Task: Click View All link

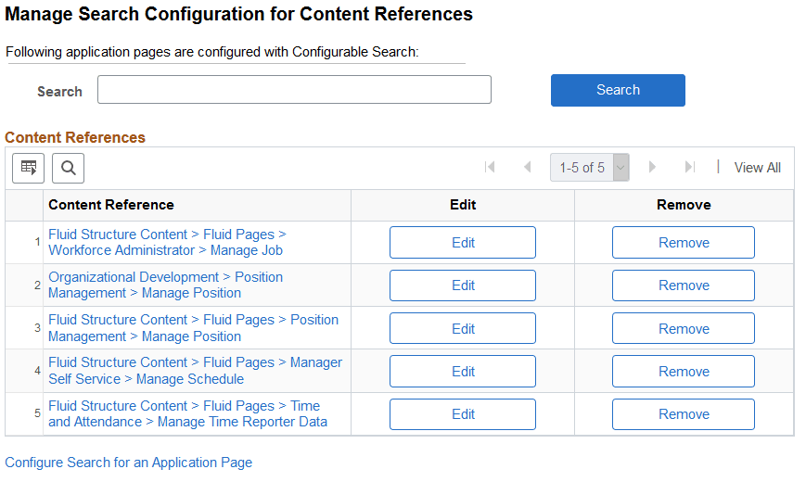Action: pos(757,168)
